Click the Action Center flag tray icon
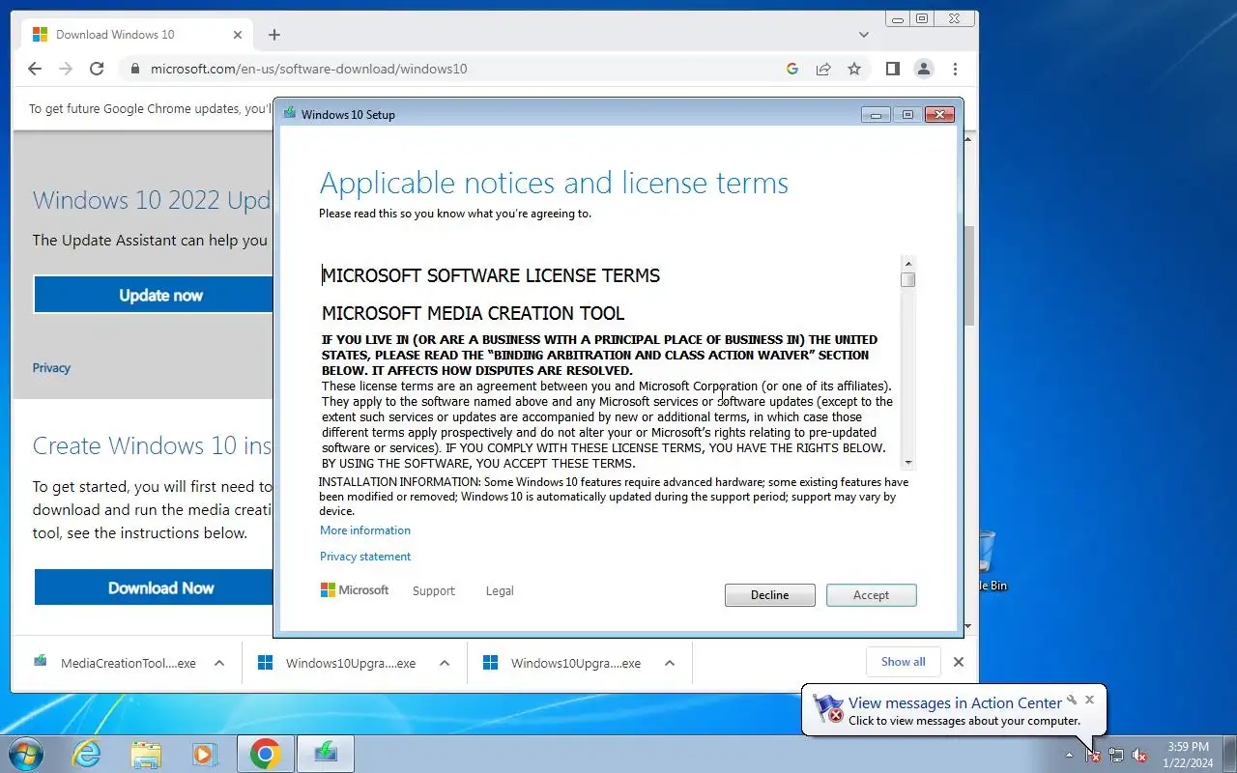This screenshot has width=1237, height=773. tap(1093, 755)
